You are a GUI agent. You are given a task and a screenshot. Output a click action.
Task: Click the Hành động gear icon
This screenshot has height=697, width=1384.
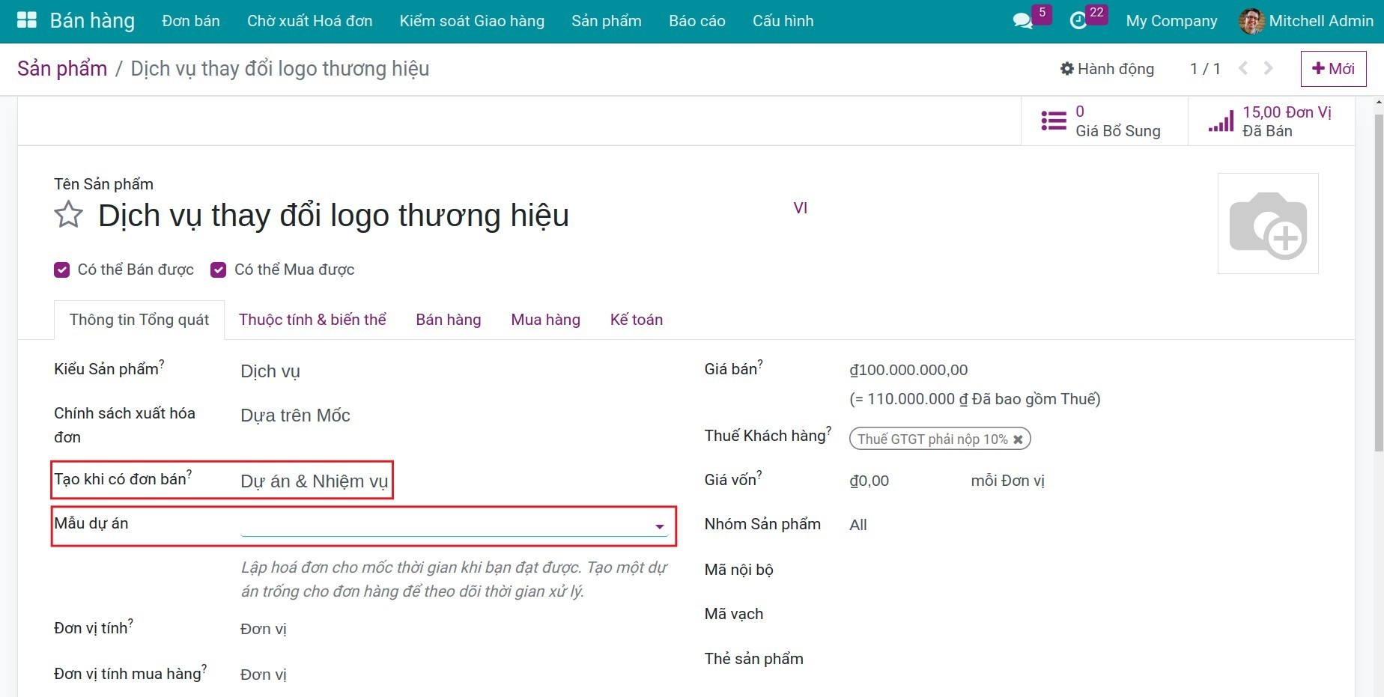pyautogui.click(x=1068, y=68)
